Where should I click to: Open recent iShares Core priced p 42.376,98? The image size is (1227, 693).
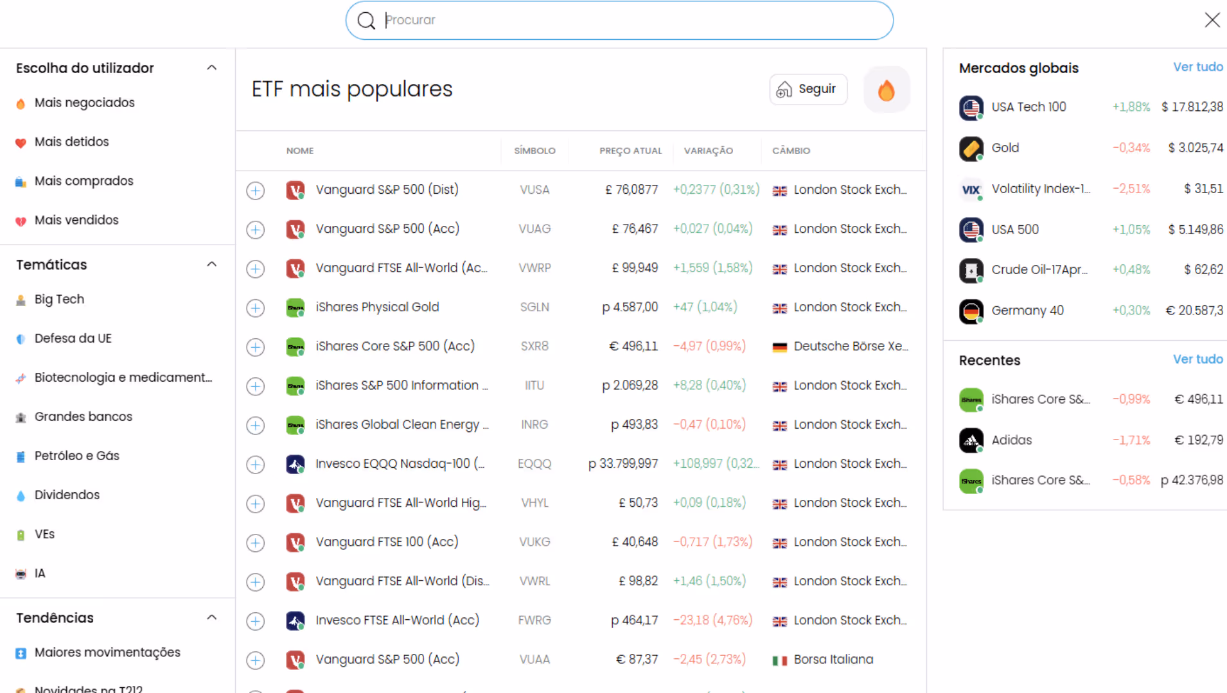pos(1091,481)
